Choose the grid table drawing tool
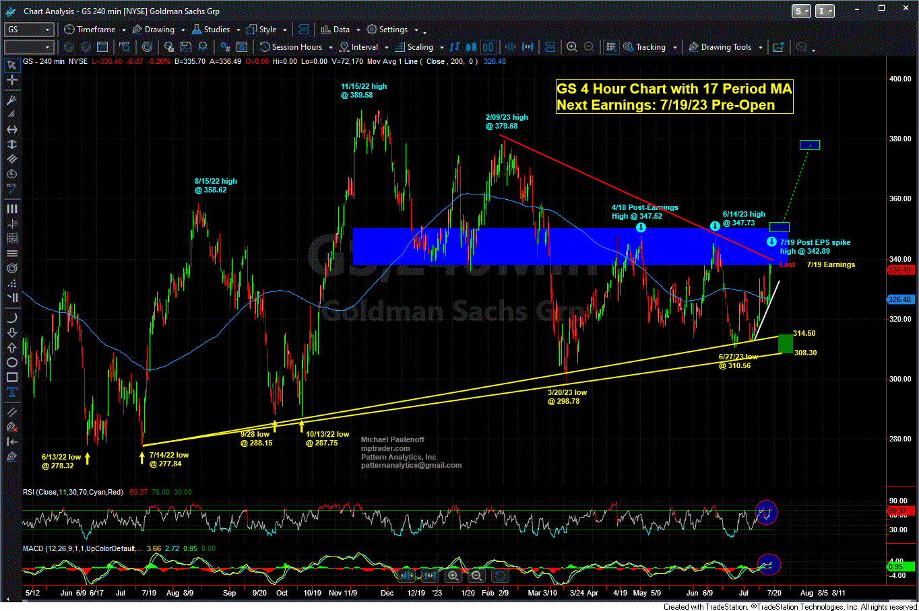Screen dimensions: 919x611 (11, 238)
